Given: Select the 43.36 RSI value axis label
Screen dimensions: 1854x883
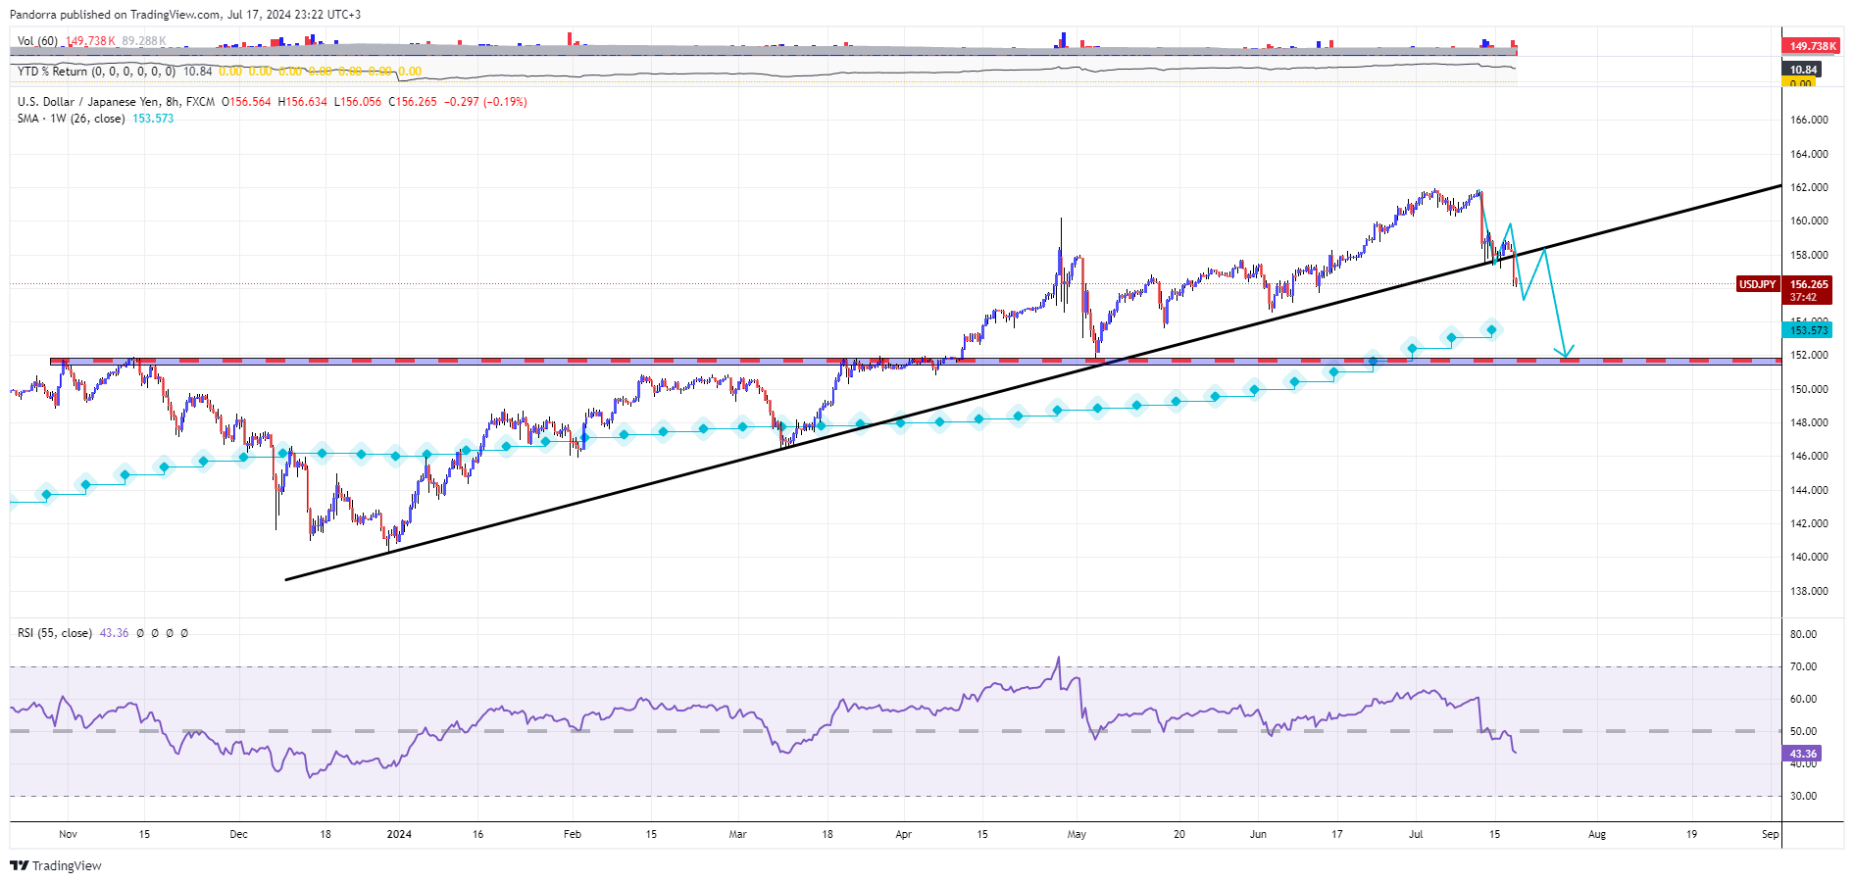Looking at the screenshot, I should pos(1802,754).
